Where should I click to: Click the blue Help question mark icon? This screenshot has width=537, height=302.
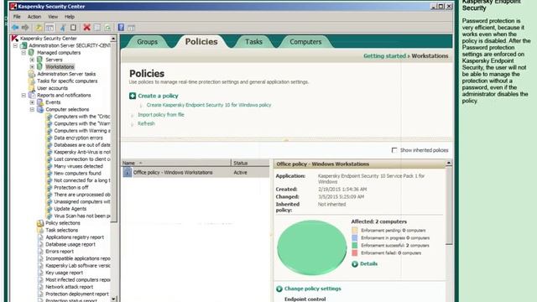[x=121, y=27]
